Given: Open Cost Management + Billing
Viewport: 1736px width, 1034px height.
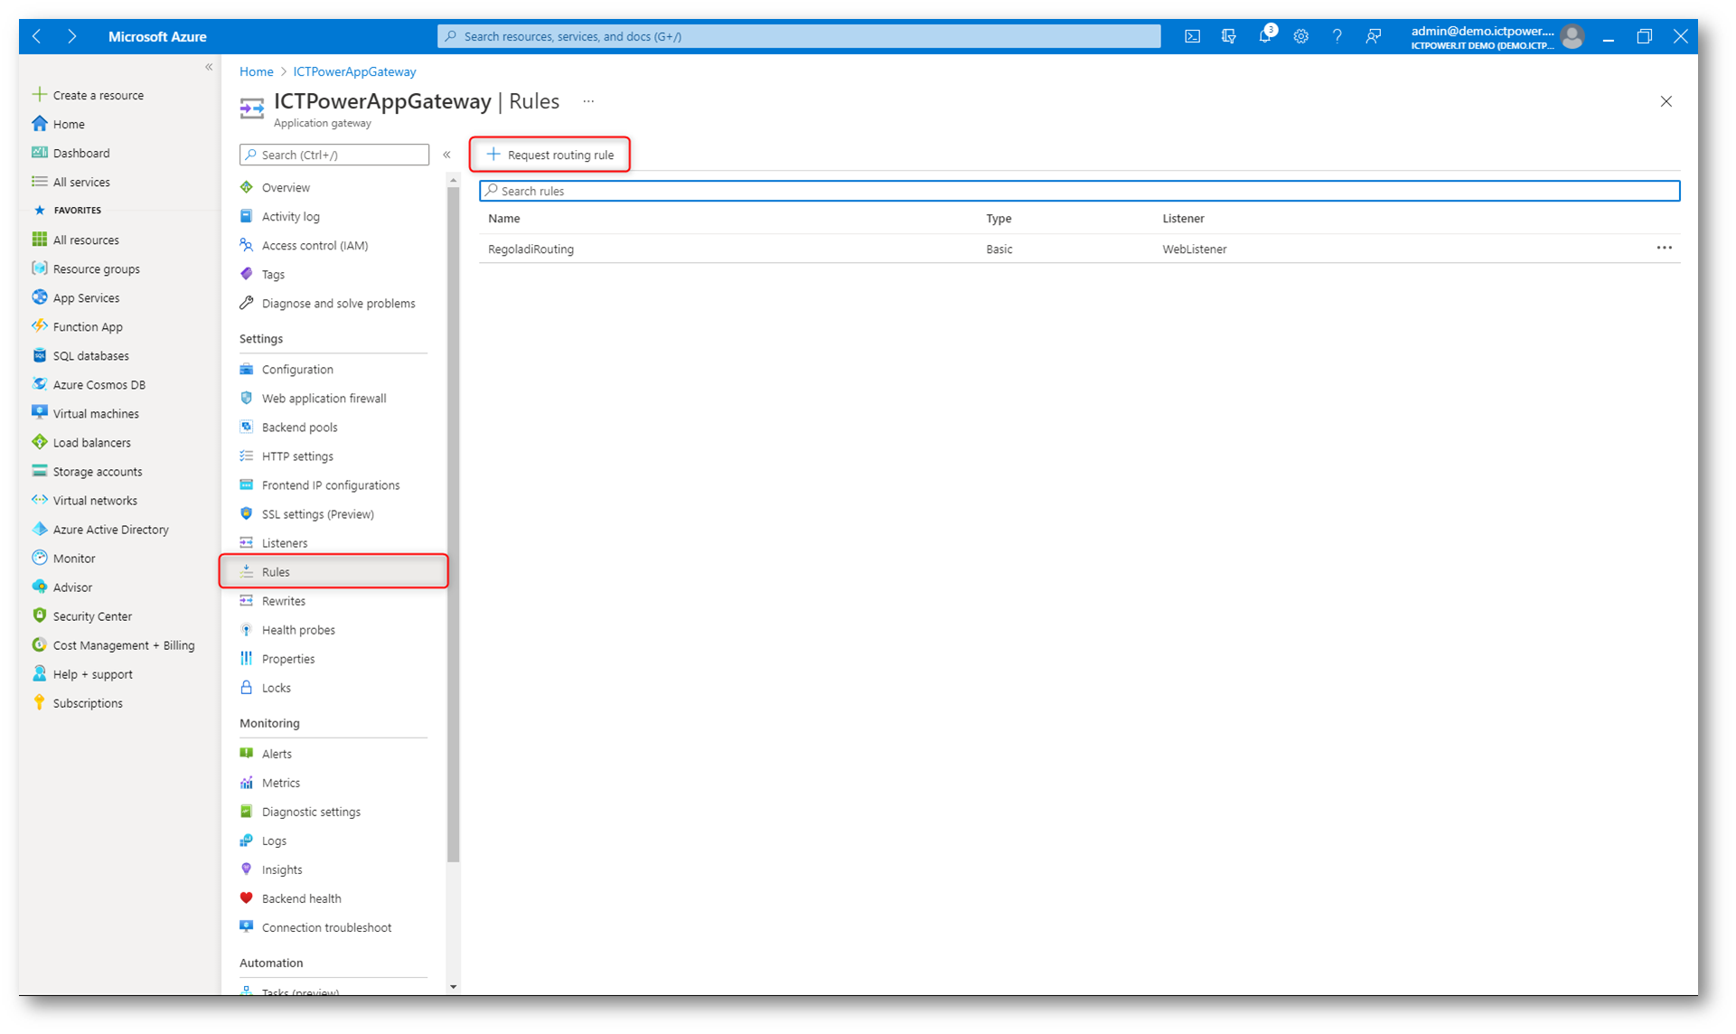Looking at the screenshot, I should point(113,645).
